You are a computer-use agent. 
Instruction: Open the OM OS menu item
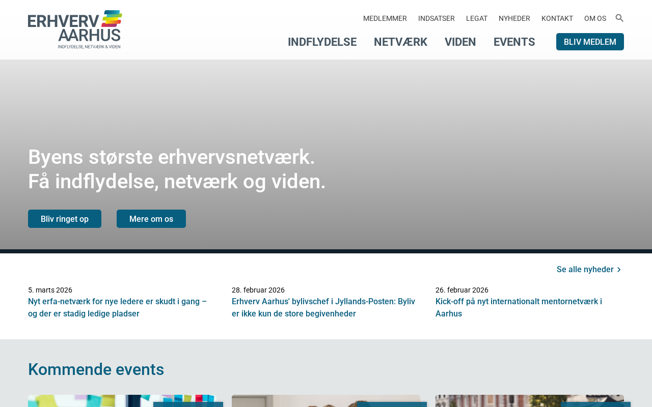(x=595, y=18)
